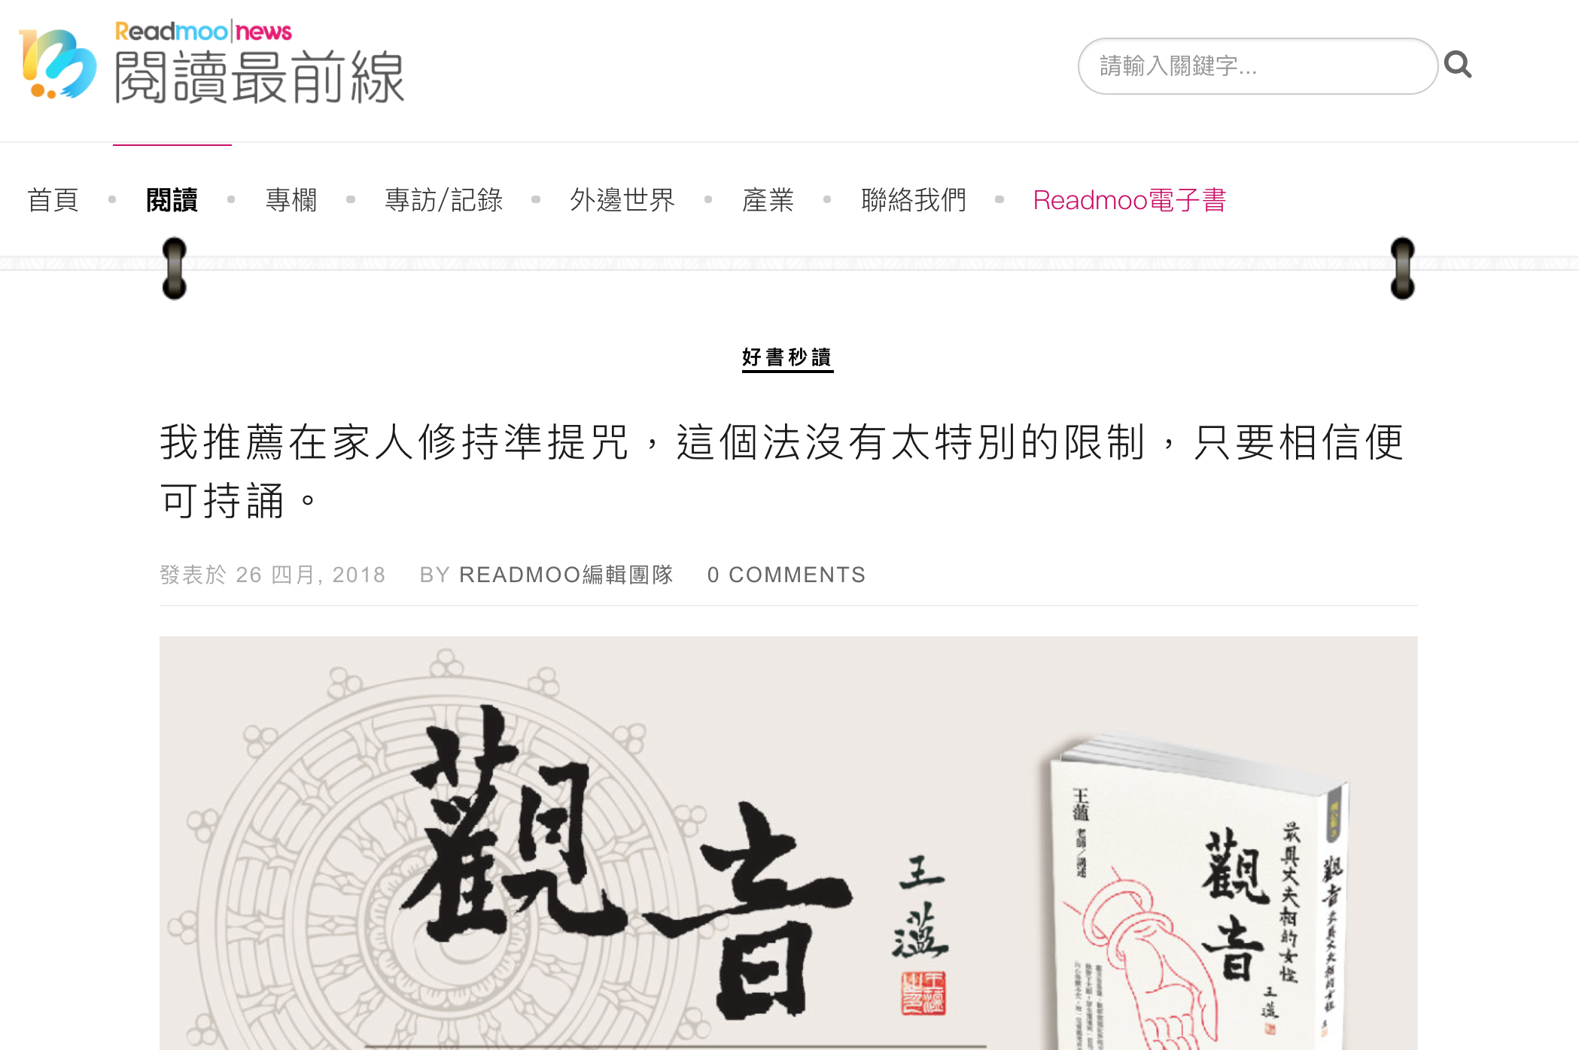The width and height of the screenshot is (1579, 1050).
Task: Focus the 請輸入關鍵字 search field
Action: click(x=1258, y=66)
